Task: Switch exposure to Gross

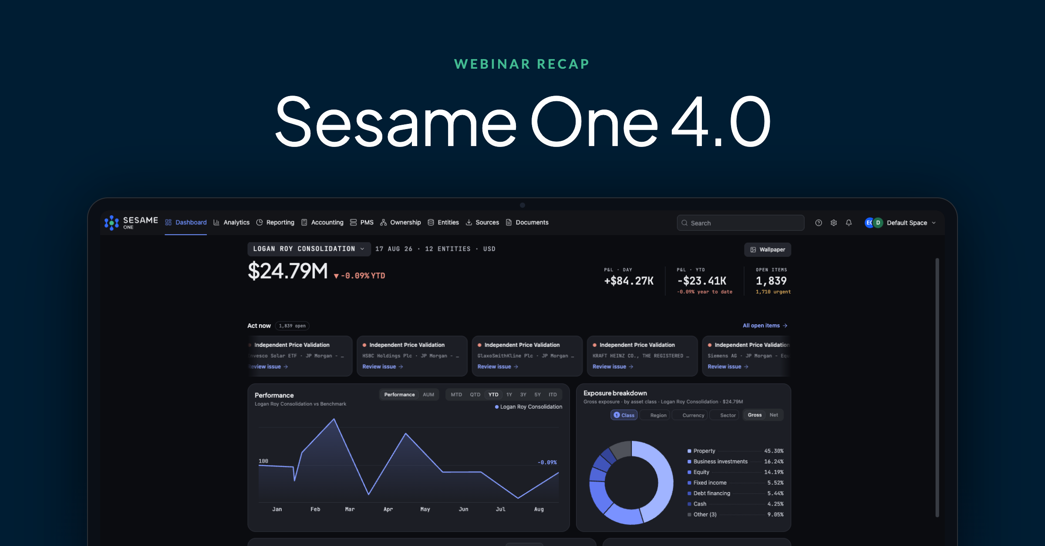Action: [x=755, y=415]
